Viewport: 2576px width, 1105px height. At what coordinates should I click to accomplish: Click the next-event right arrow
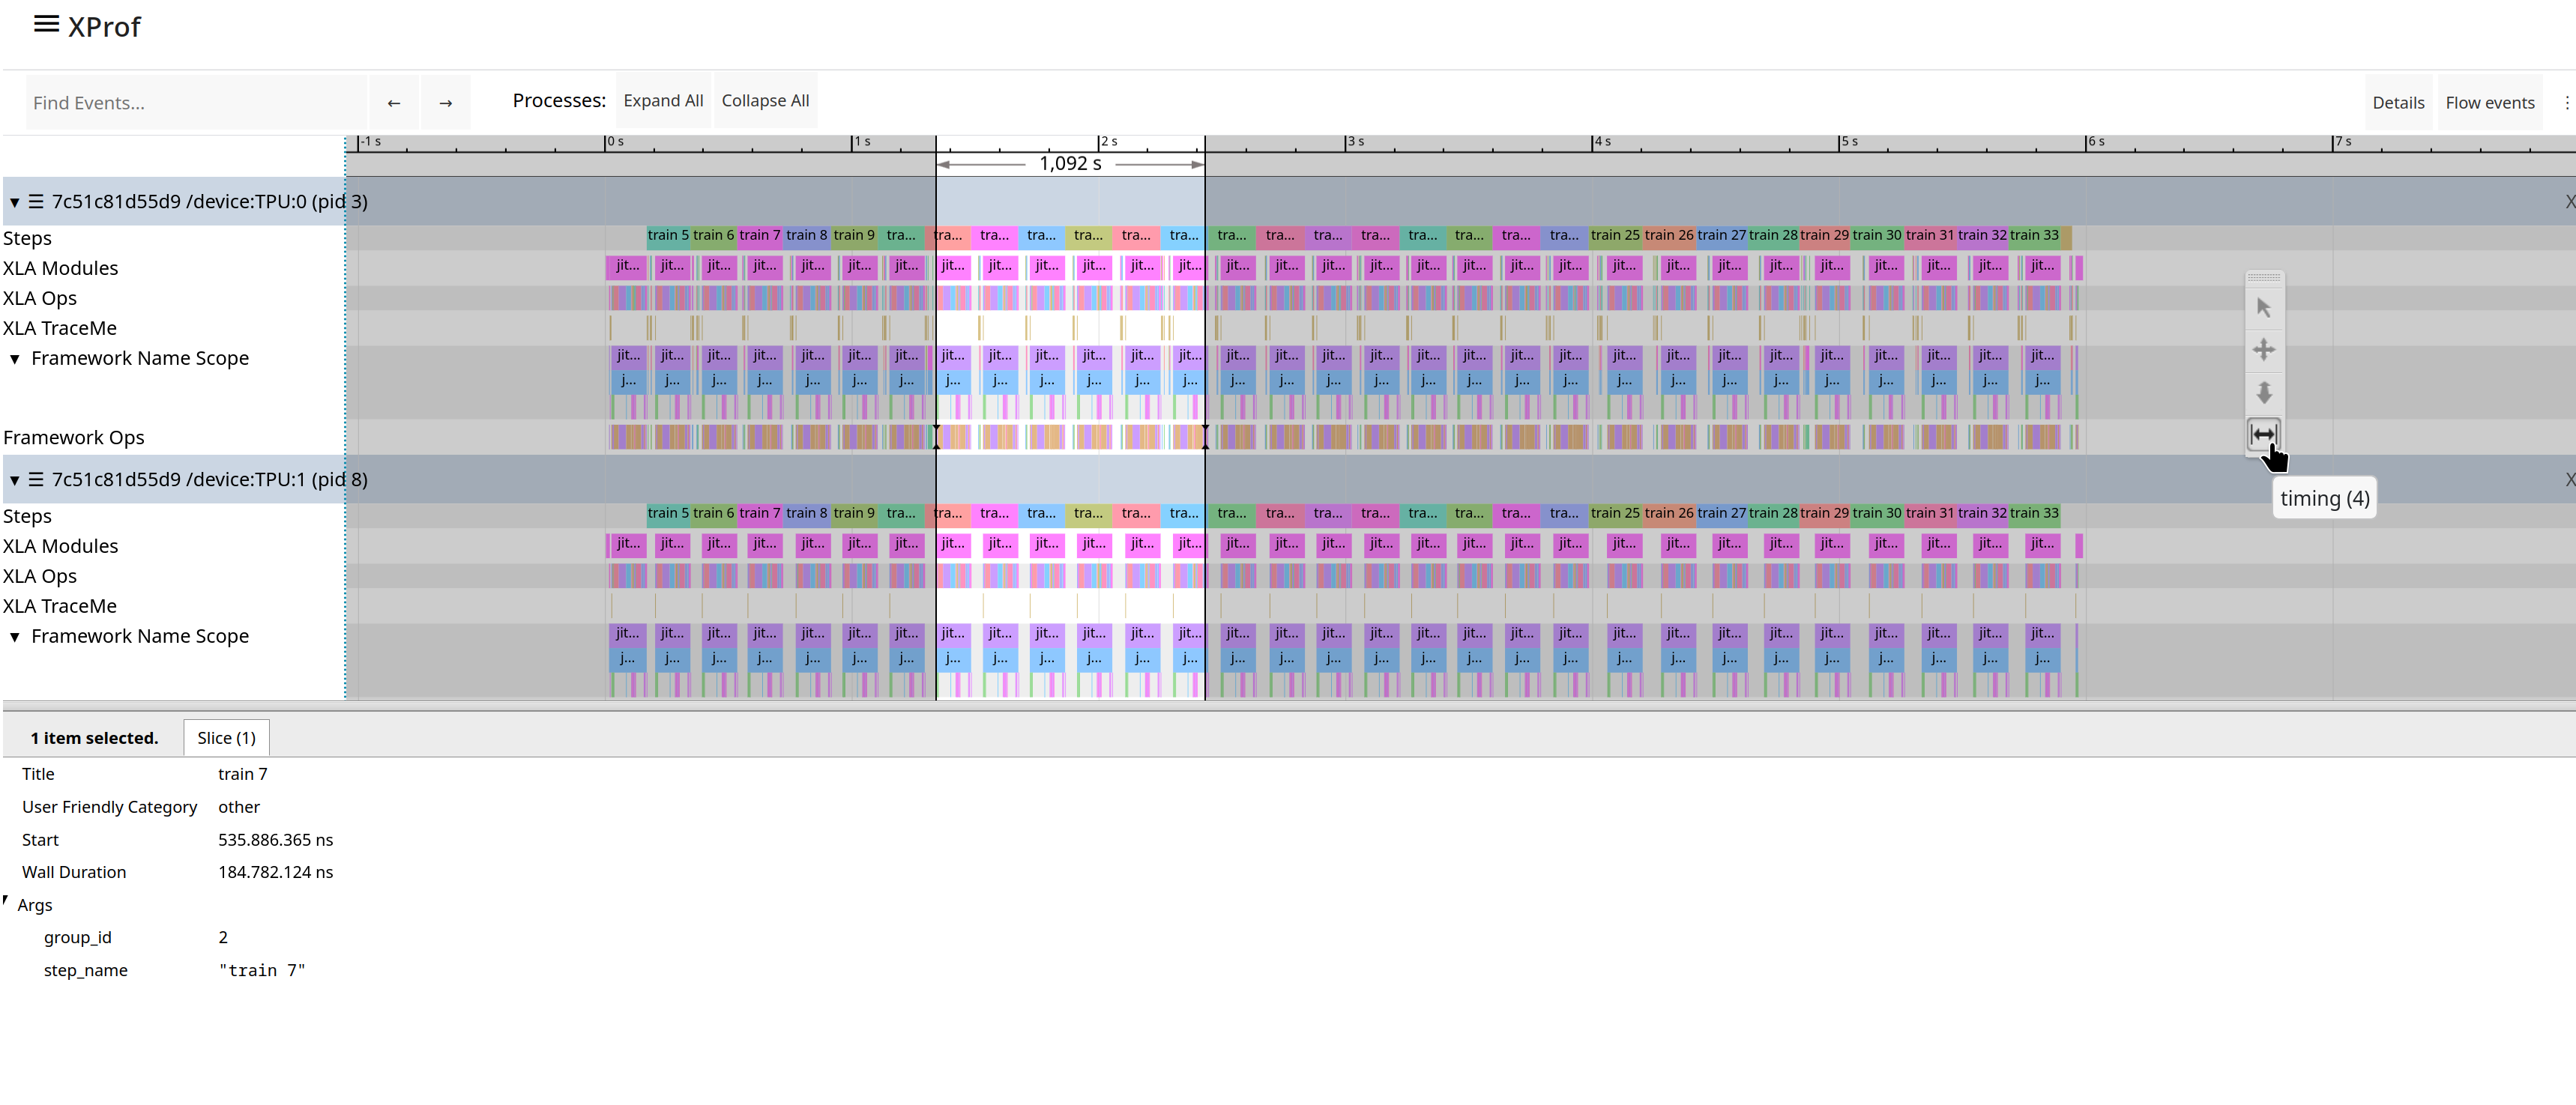[446, 102]
